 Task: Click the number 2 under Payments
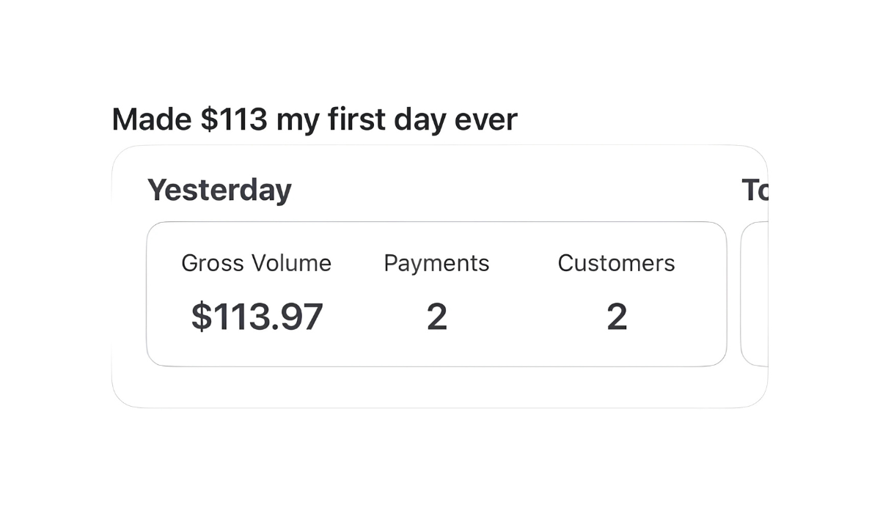(436, 317)
